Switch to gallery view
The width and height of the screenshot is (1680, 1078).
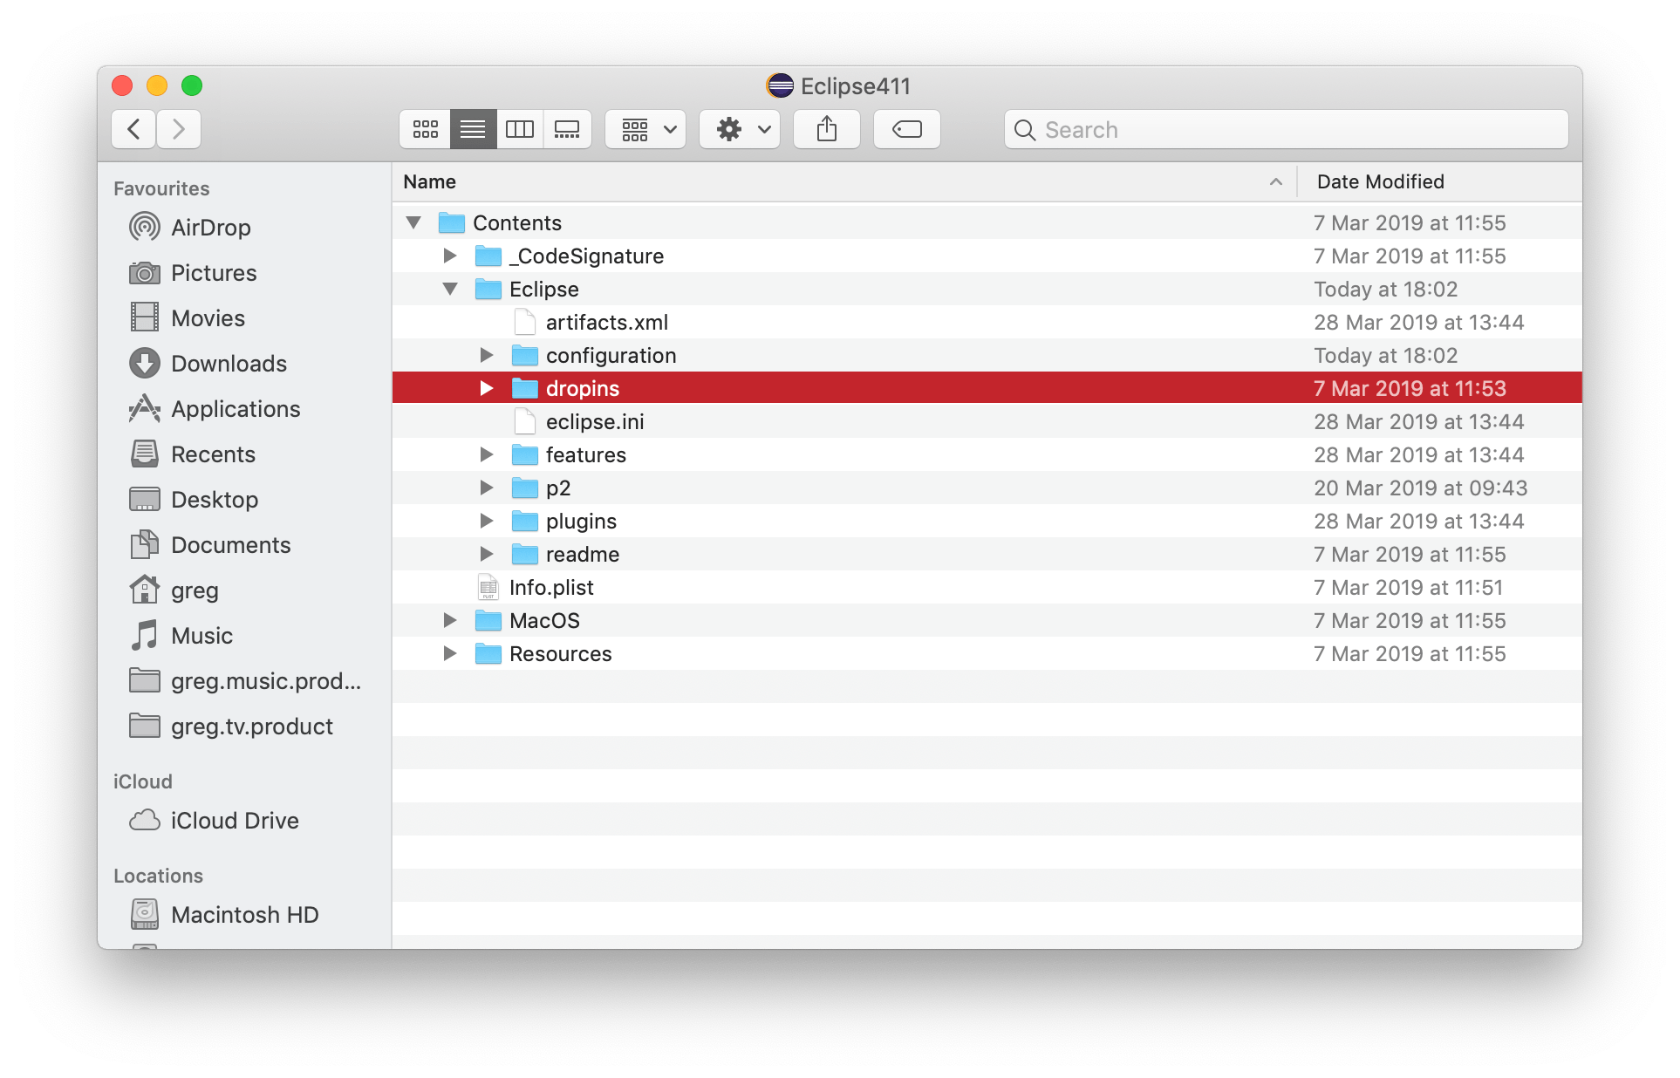[x=567, y=129]
